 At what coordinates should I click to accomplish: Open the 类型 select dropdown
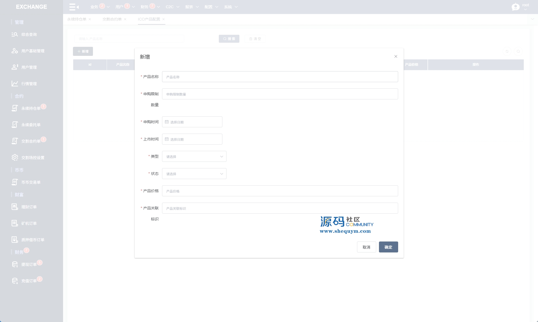(194, 156)
